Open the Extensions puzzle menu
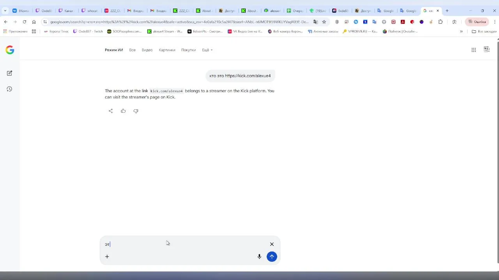 tap(441, 22)
